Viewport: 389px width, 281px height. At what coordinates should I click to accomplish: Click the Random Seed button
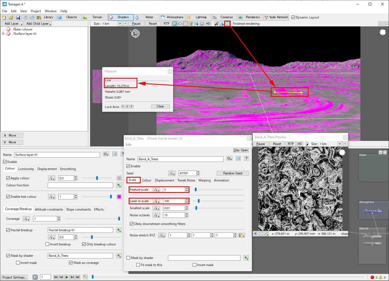point(233,173)
